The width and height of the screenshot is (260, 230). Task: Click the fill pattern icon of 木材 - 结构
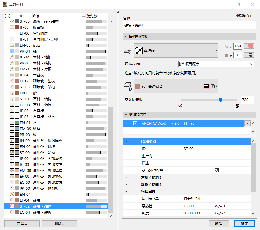[x=12, y=63]
